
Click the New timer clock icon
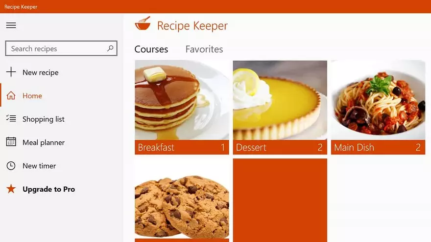tap(11, 166)
